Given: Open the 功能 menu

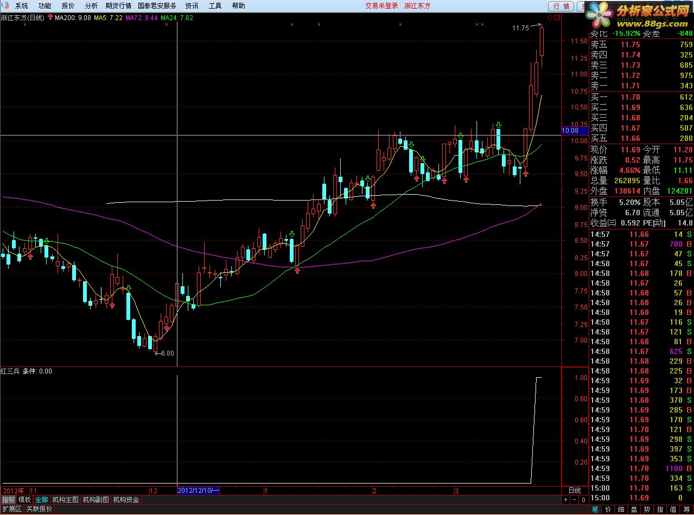Looking at the screenshot, I should 45,6.
